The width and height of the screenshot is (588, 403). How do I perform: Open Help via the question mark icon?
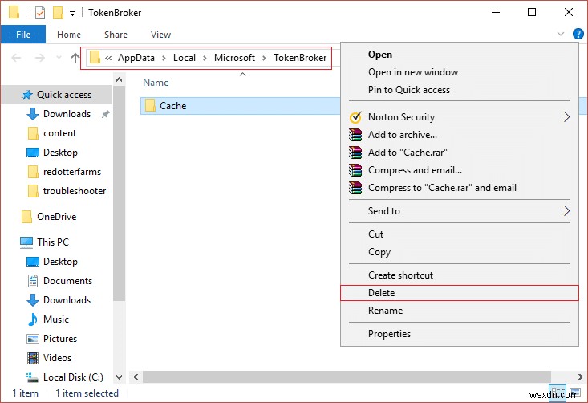(x=578, y=34)
